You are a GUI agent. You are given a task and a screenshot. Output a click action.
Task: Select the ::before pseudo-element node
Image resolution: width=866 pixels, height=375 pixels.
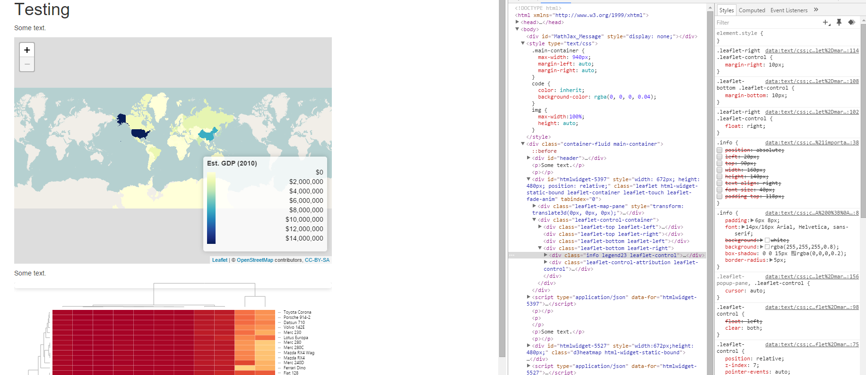544,151
